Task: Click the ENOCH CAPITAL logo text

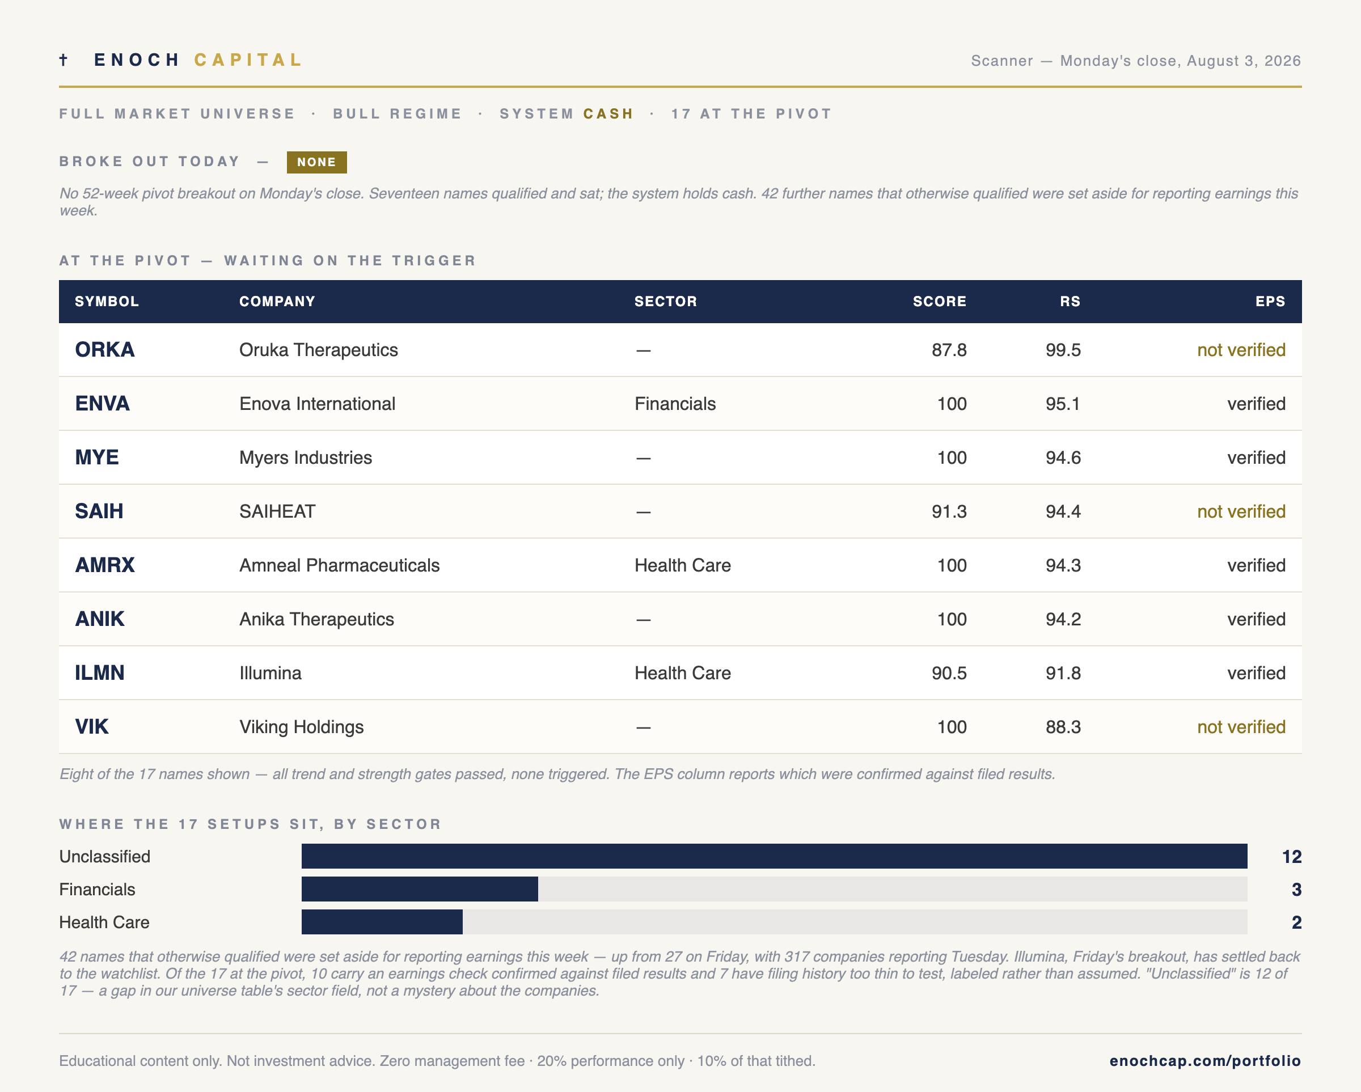Action: 198,60
